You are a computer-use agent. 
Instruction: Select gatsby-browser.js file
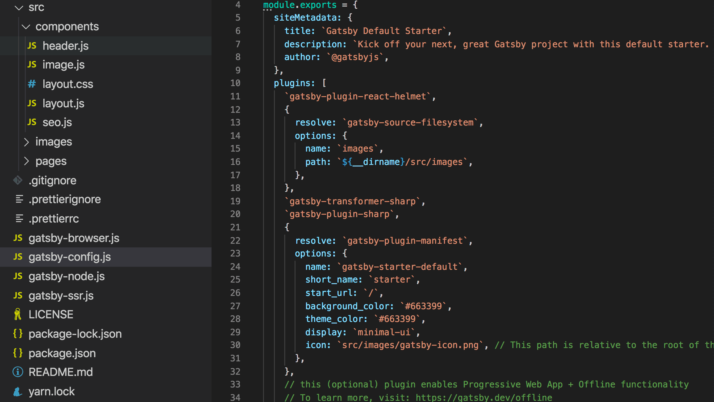click(x=74, y=238)
